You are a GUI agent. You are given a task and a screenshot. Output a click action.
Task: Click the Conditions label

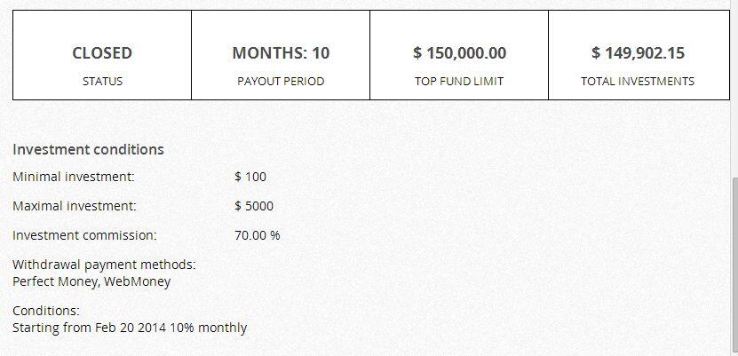coord(46,311)
